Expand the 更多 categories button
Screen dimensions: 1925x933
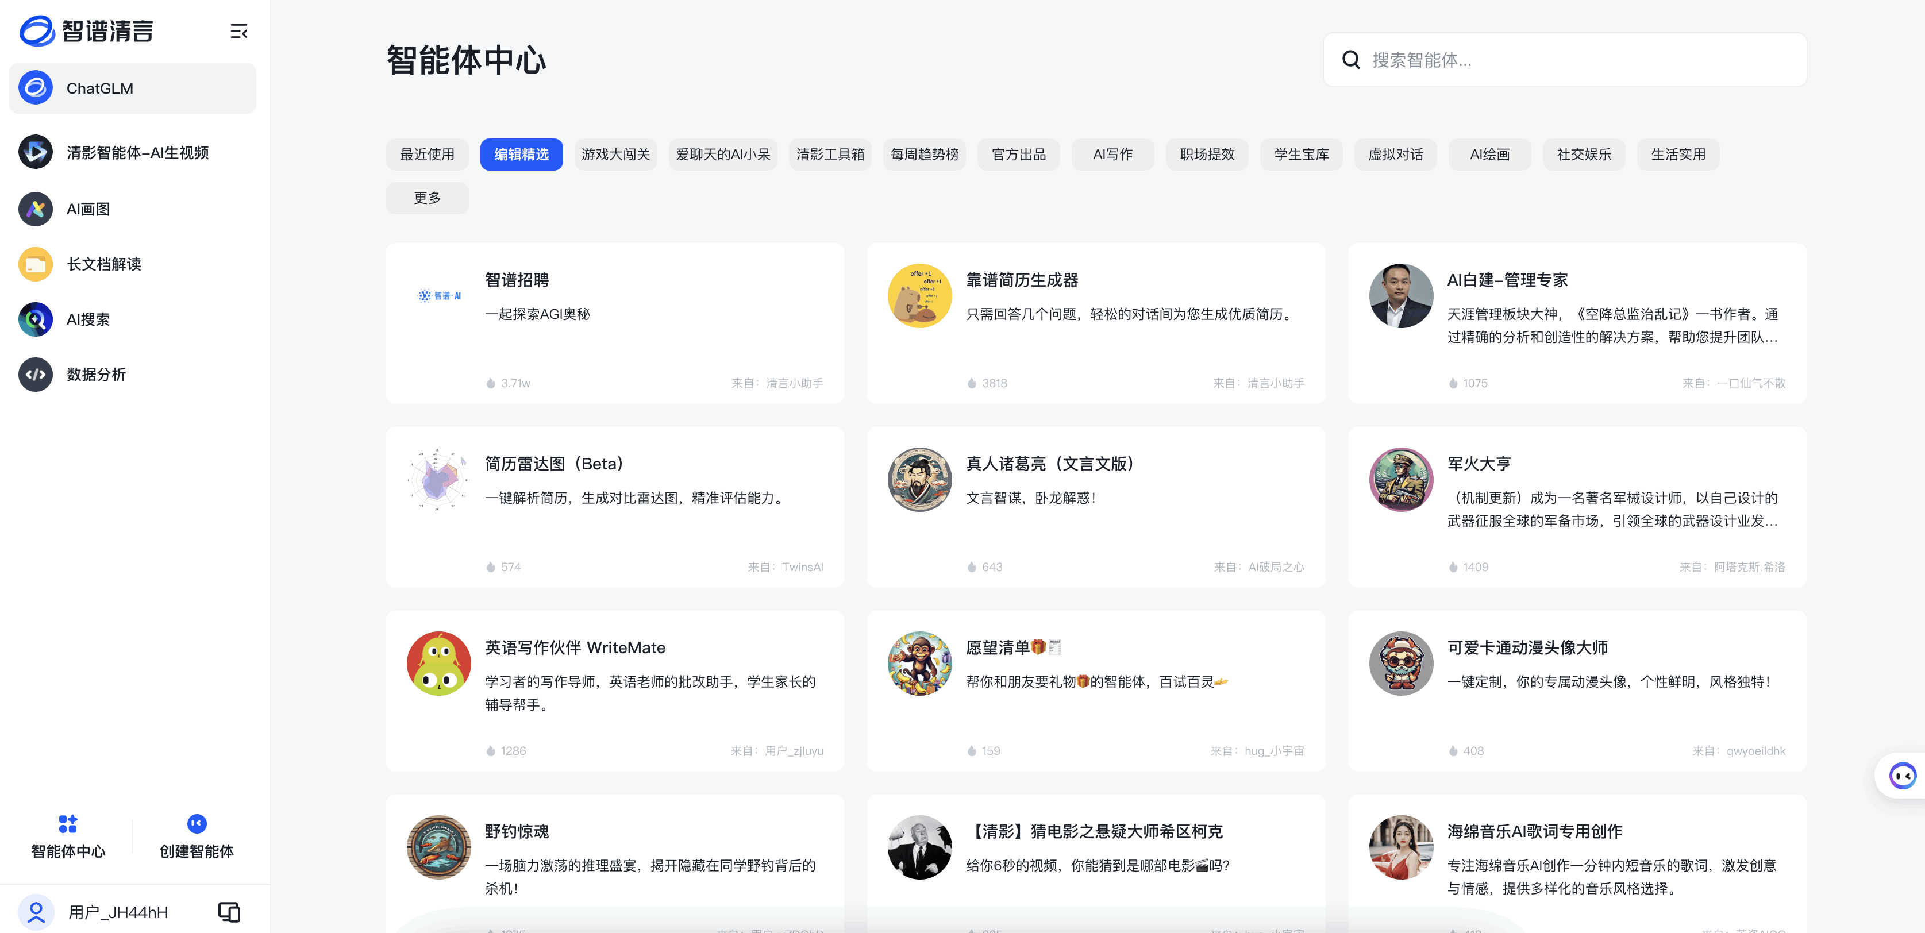coord(427,198)
